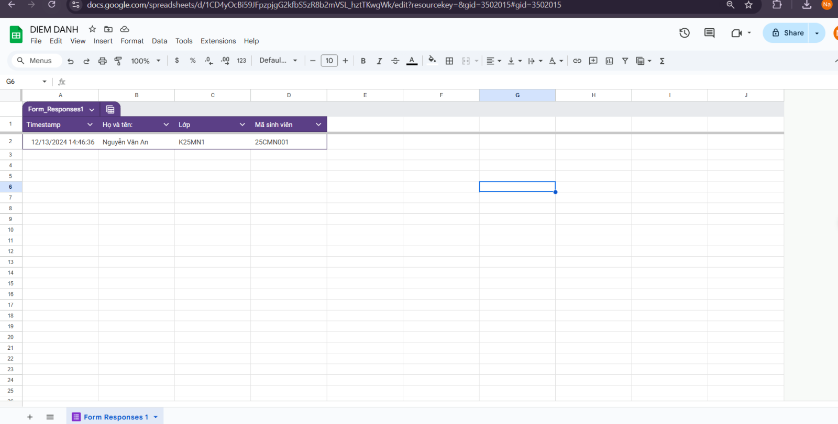
Task: Toggle bold formatting
Action: pyautogui.click(x=363, y=61)
